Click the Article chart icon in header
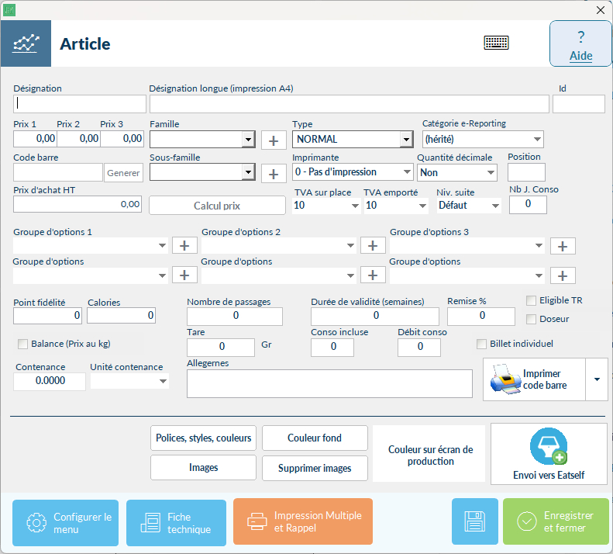The image size is (613, 554). click(x=26, y=43)
